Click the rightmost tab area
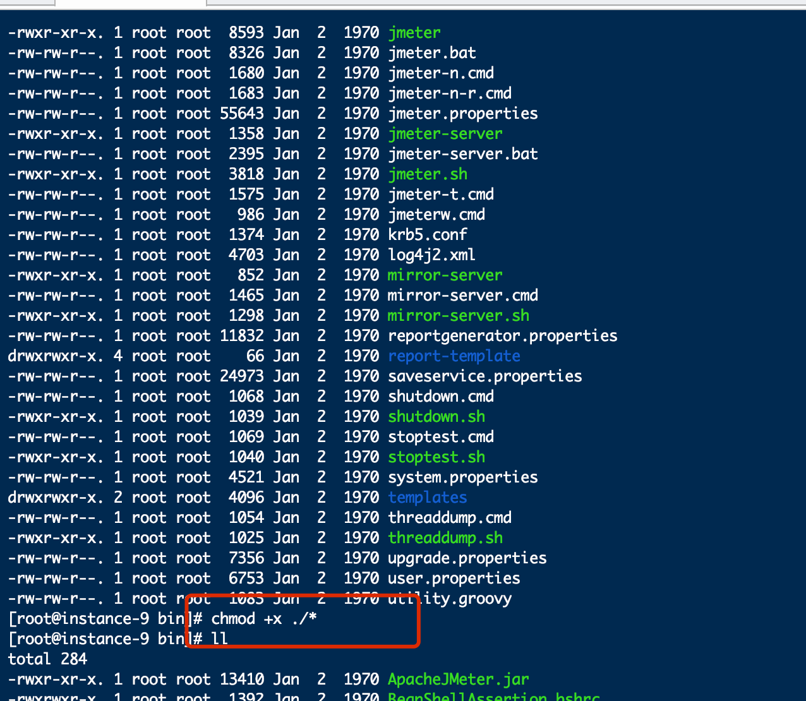 click(505, 3)
